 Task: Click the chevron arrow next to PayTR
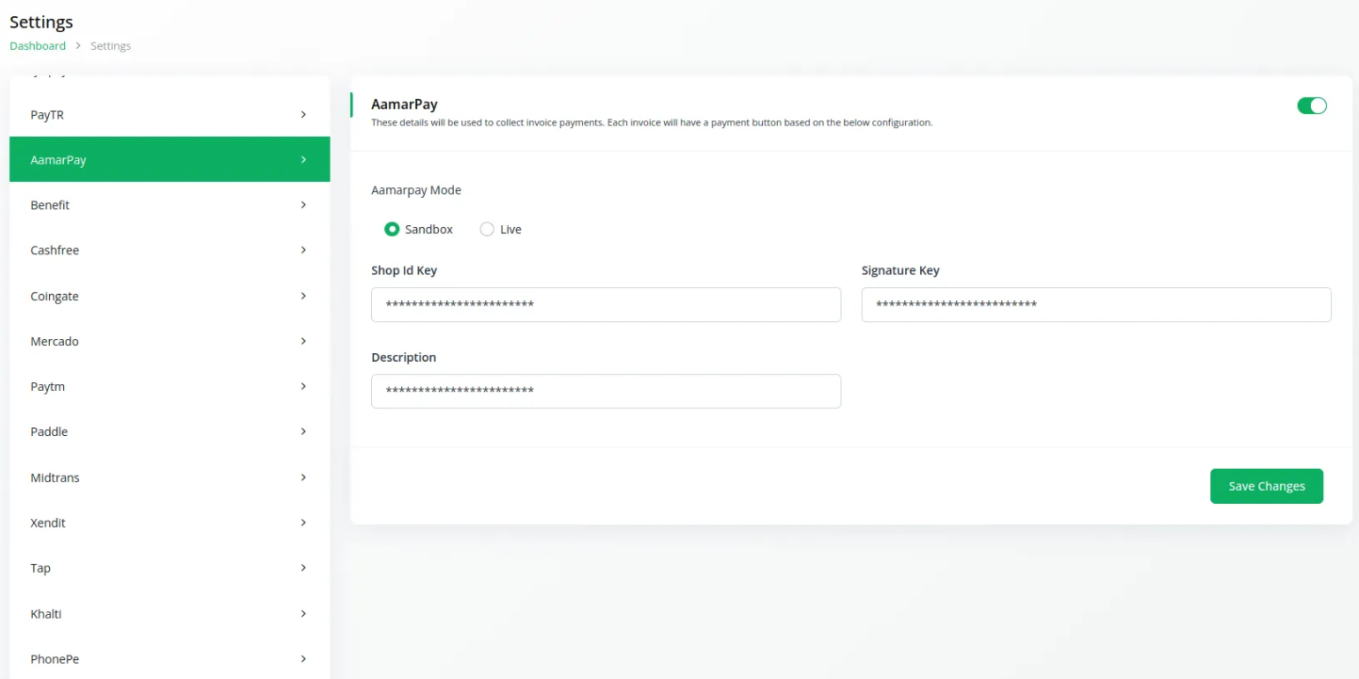pyautogui.click(x=303, y=114)
